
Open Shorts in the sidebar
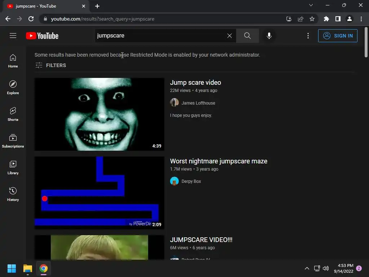(13, 114)
